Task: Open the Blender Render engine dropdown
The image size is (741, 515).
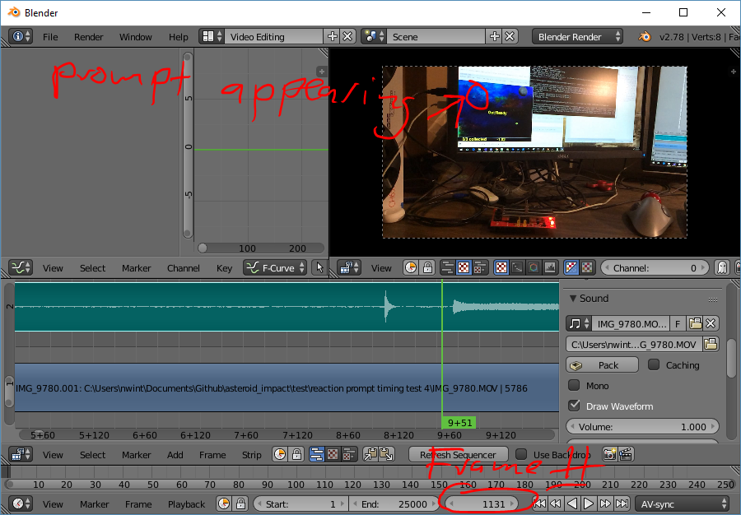Action: (576, 36)
